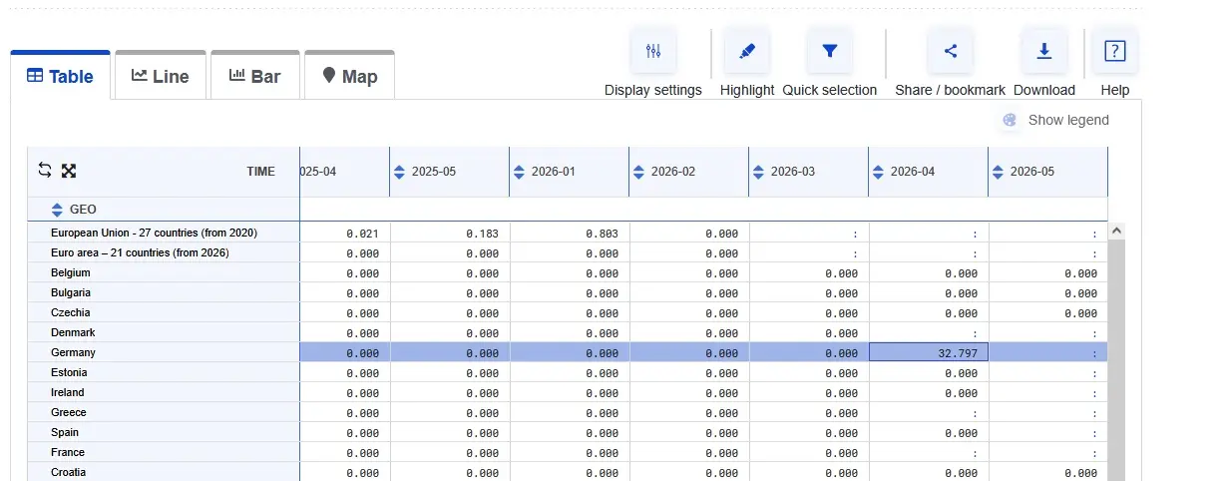The image size is (1226, 481).
Task: Open Display settings sliders icon
Action: click(x=653, y=52)
